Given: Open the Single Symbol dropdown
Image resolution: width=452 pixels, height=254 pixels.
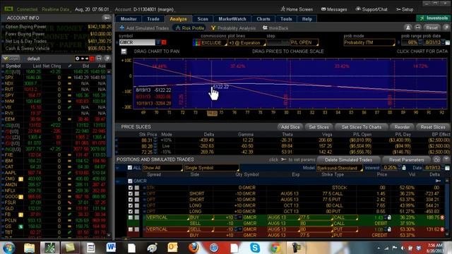Looking at the screenshot, I should coord(212,168).
